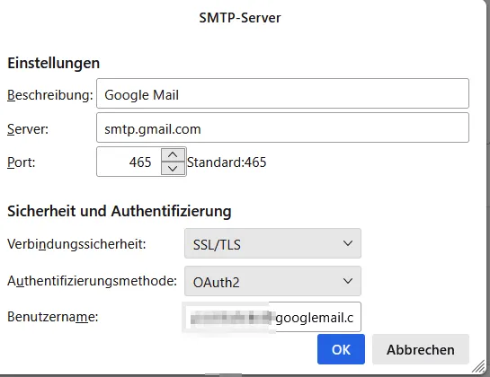Click the Benutzername input field
490x377 pixels.
[x=272, y=317]
